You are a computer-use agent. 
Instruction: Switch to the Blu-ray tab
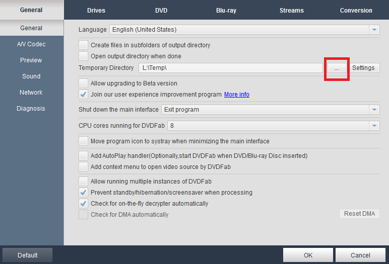coord(226,11)
